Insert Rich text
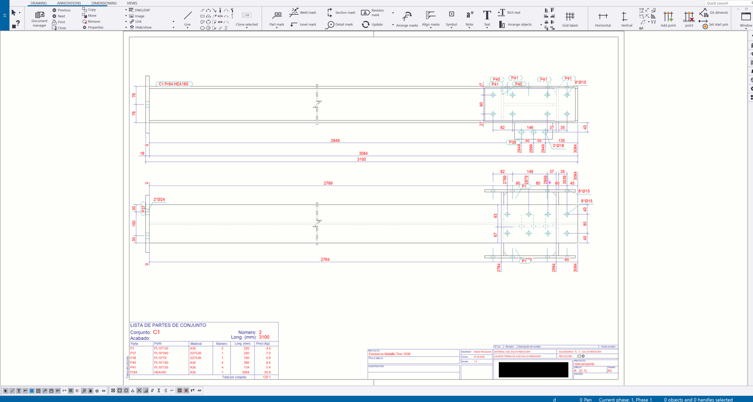 (x=509, y=12)
